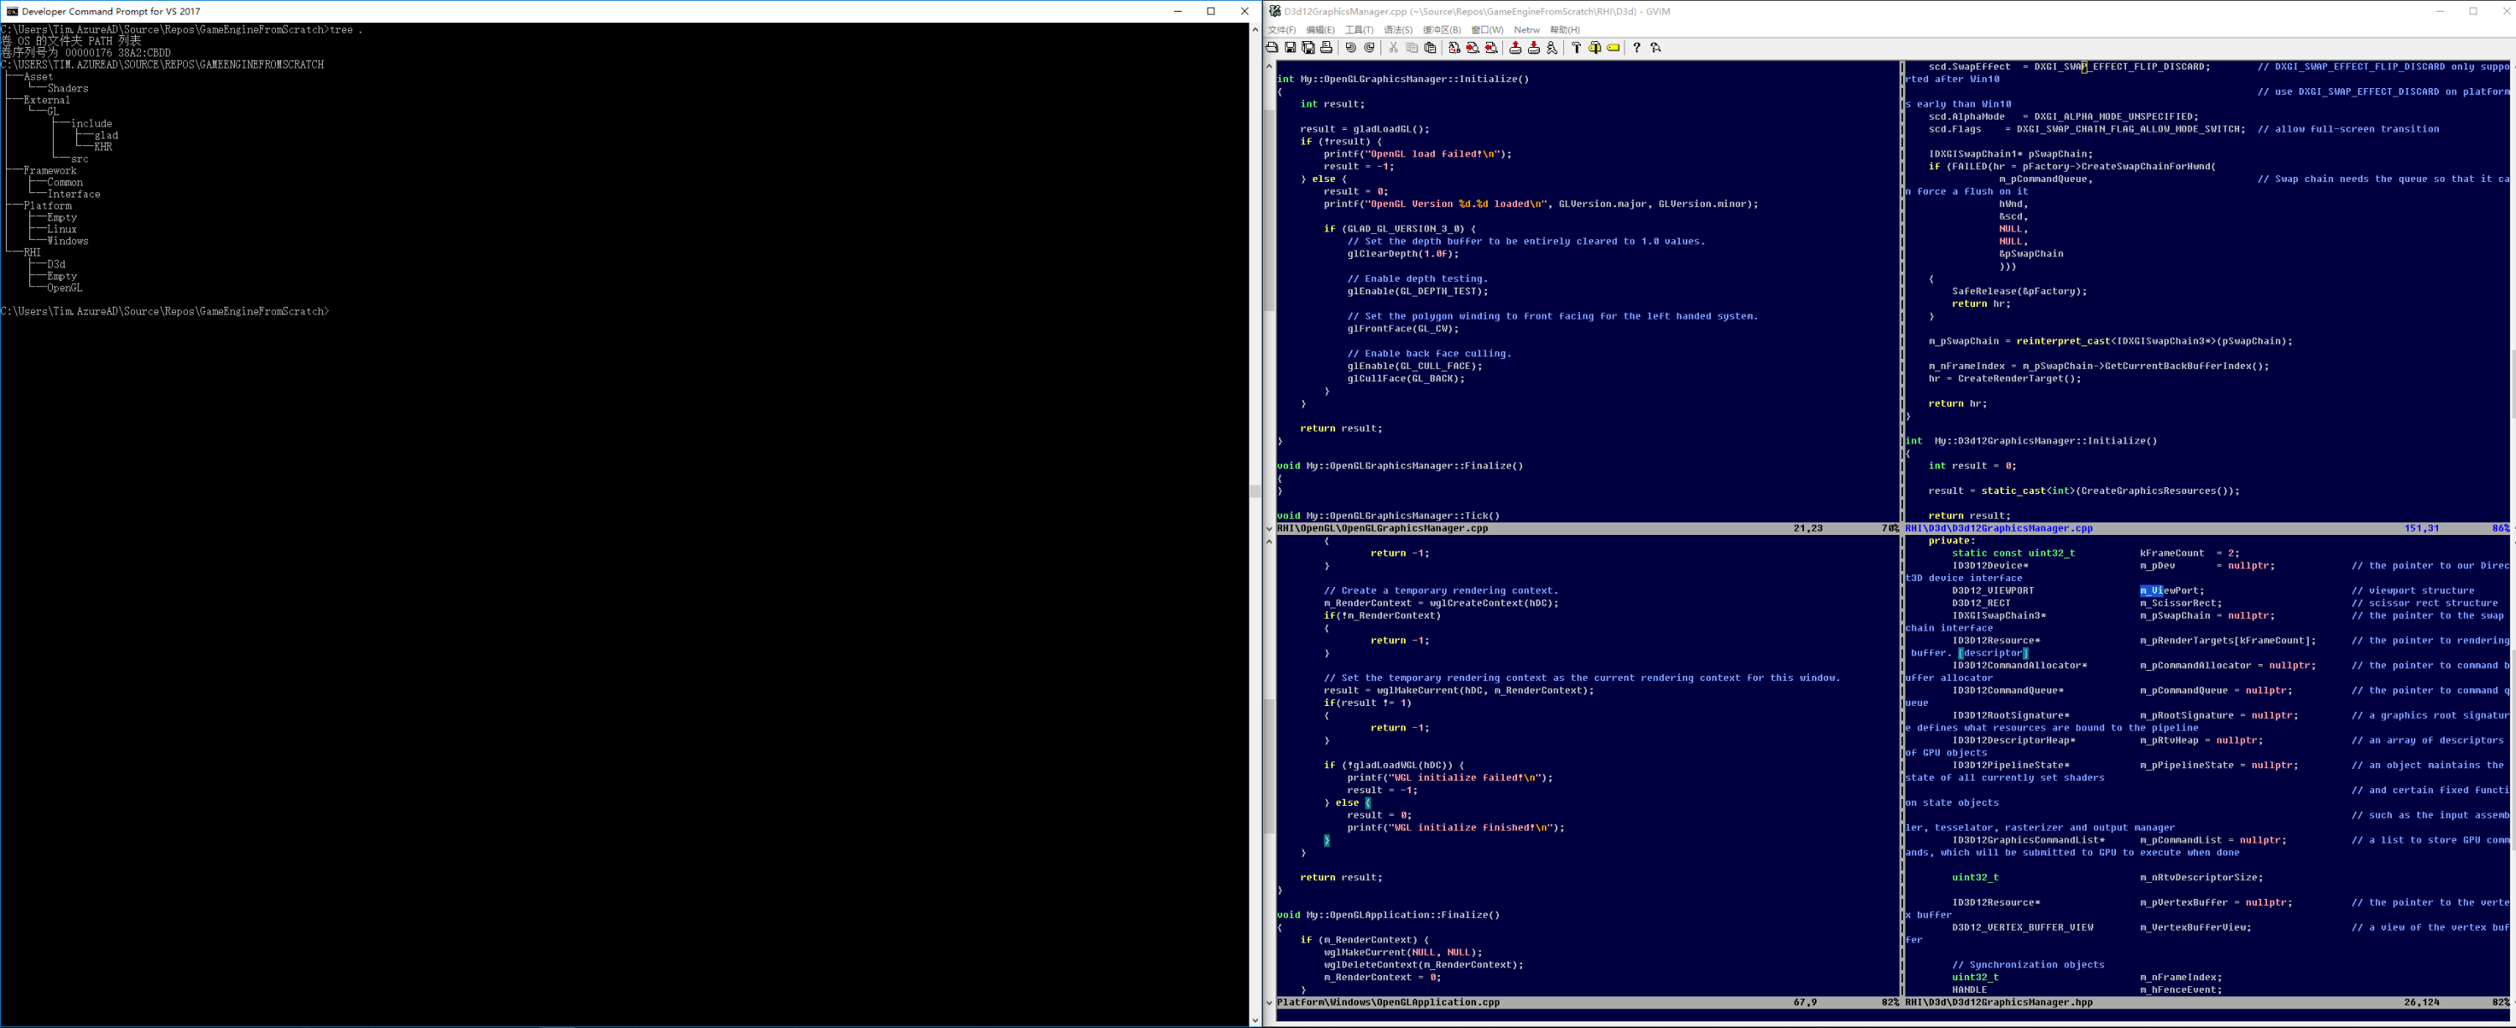
Task: Open the 窗口(W) menu
Action: point(1488,30)
